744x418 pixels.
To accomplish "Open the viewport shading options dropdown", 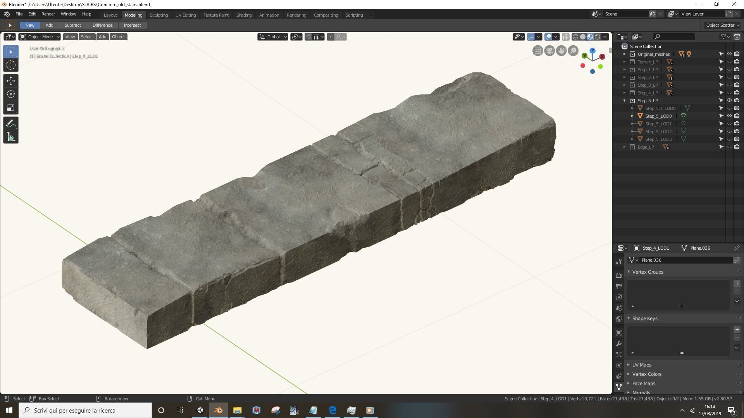I will (x=605, y=37).
